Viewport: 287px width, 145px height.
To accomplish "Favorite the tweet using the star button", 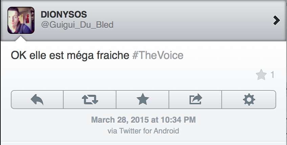I will 142,100.
